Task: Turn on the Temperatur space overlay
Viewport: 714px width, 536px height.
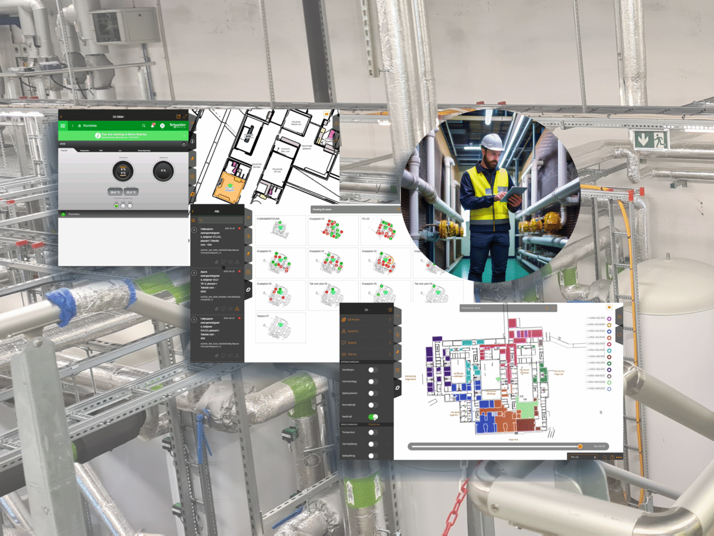Action: coord(373,432)
